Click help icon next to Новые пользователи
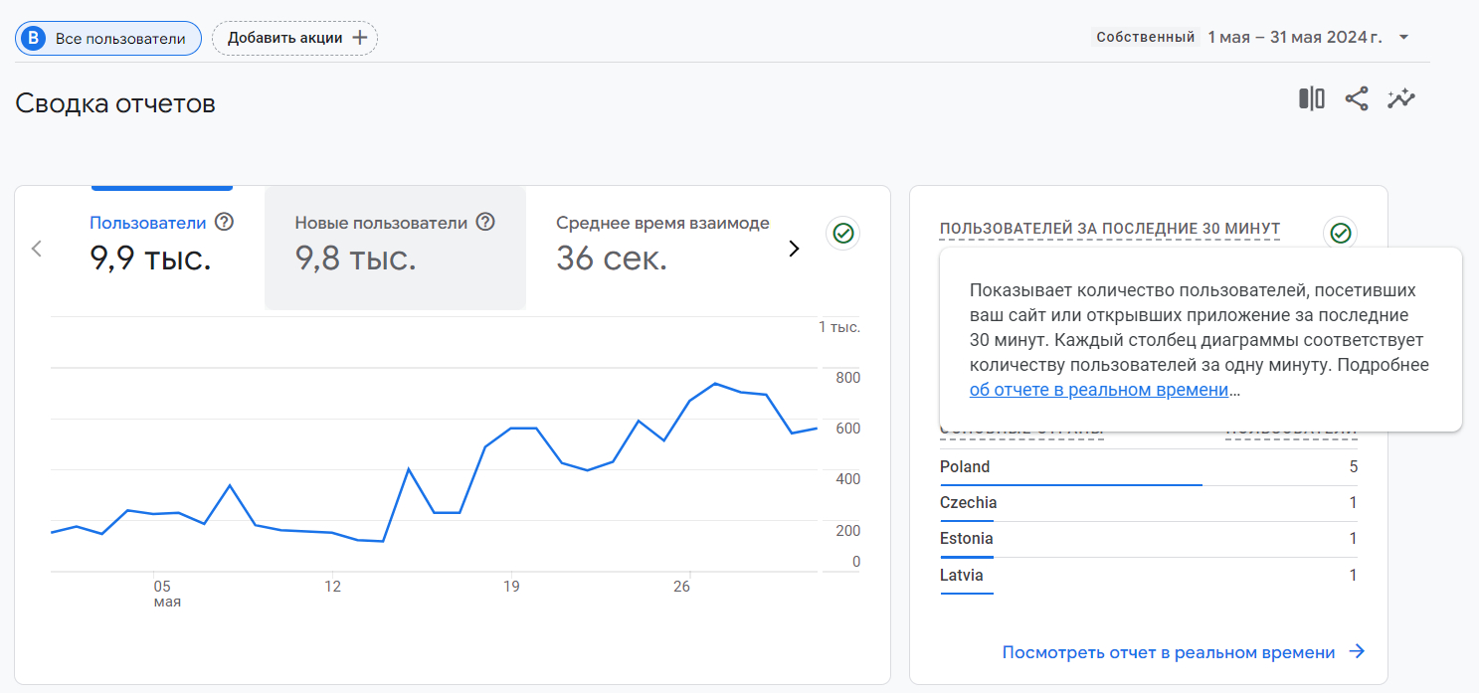 tap(485, 223)
